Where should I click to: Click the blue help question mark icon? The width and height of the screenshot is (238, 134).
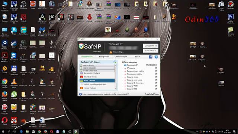(x=156, y=57)
